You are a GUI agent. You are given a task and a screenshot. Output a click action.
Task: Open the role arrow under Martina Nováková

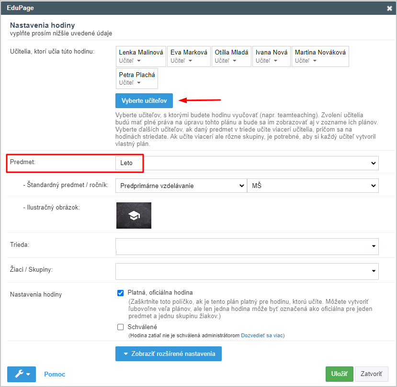tap(315, 61)
